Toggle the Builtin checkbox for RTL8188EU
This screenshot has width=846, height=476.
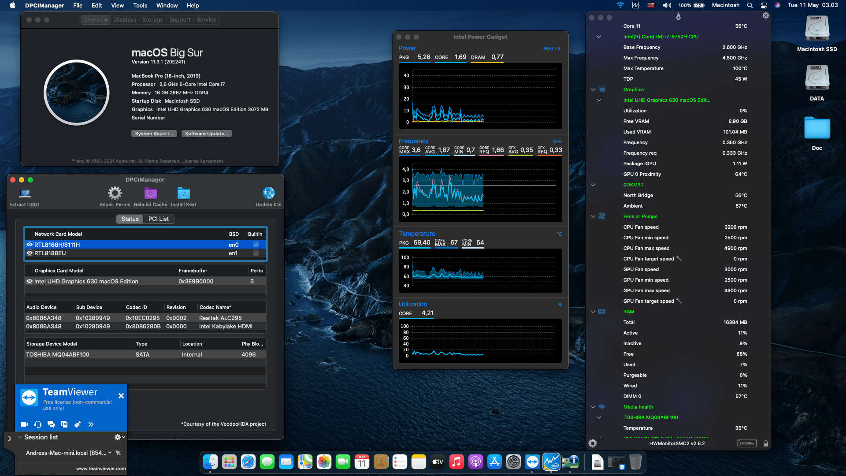pyautogui.click(x=256, y=253)
